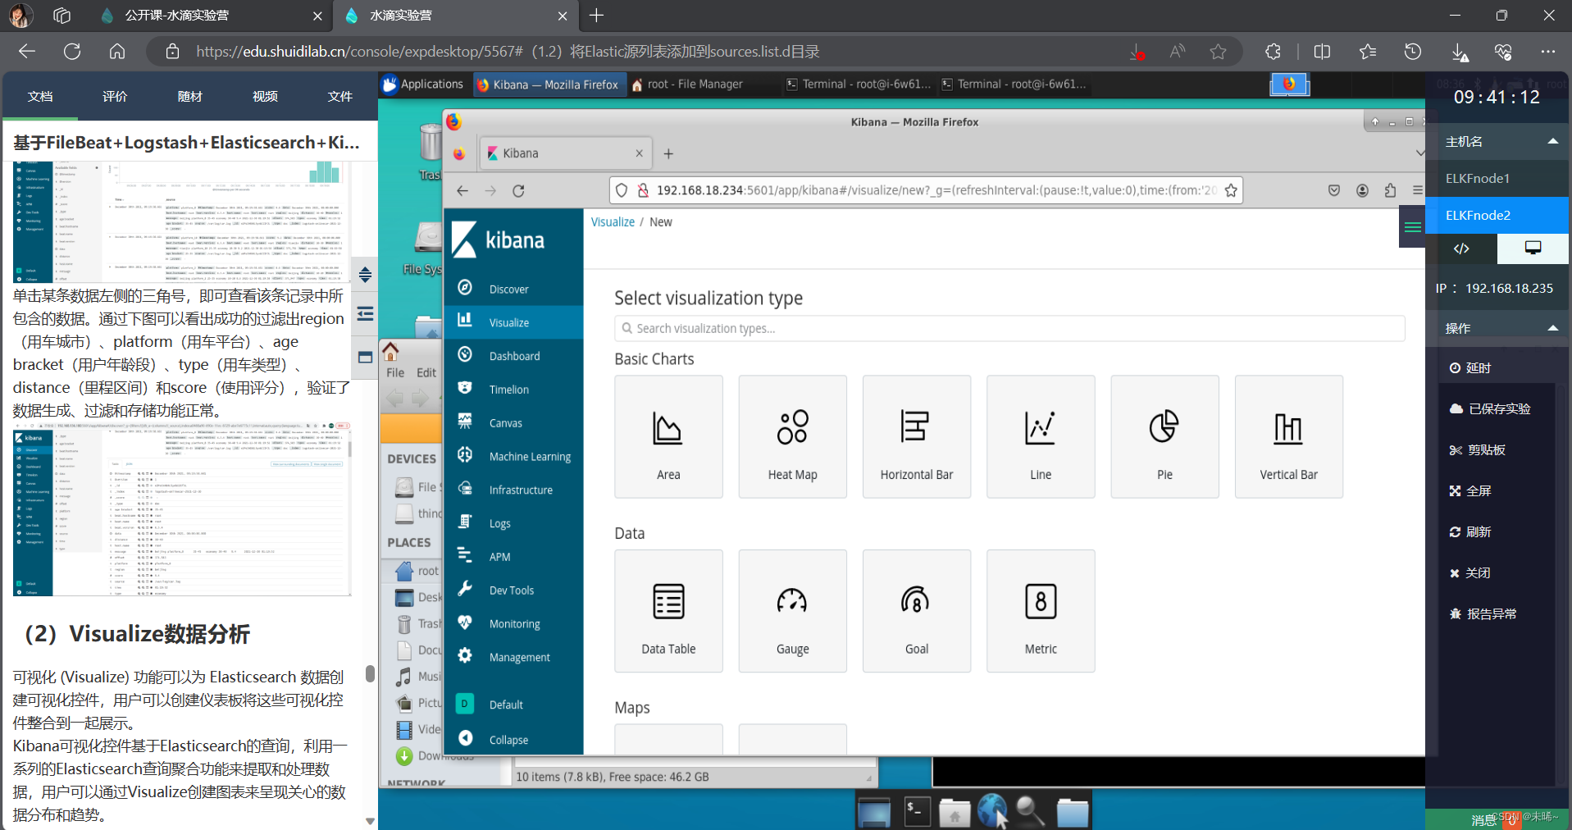Open root folder in File Manager places
The width and height of the screenshot is (1572, 830).
[418, 571]
